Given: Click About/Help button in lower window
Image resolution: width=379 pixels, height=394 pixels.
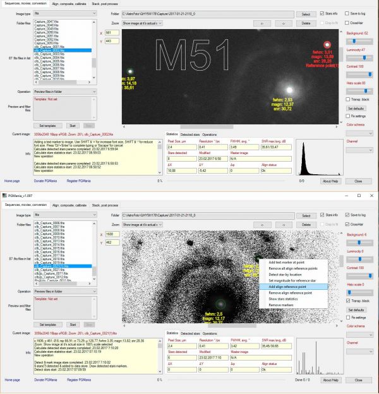Looking at the screenshot, I should (x=331, y=380).
